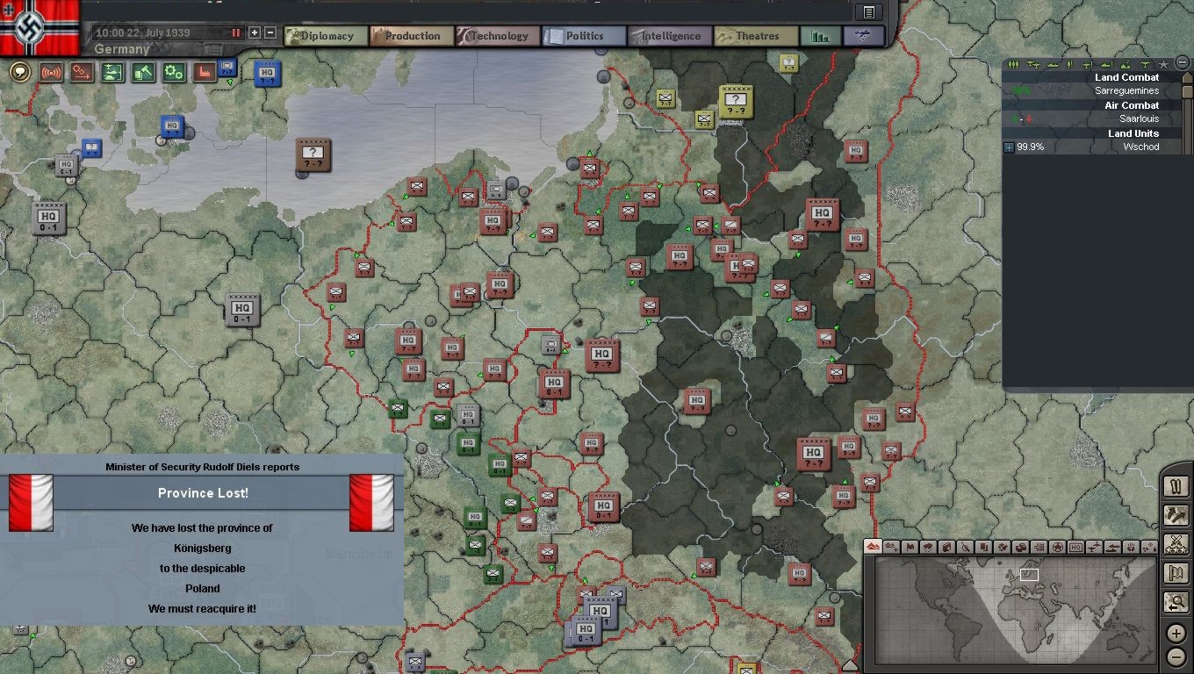1194x674 pixels.
Task: Select simple terrain map mode tab
Action: [891, 547]
